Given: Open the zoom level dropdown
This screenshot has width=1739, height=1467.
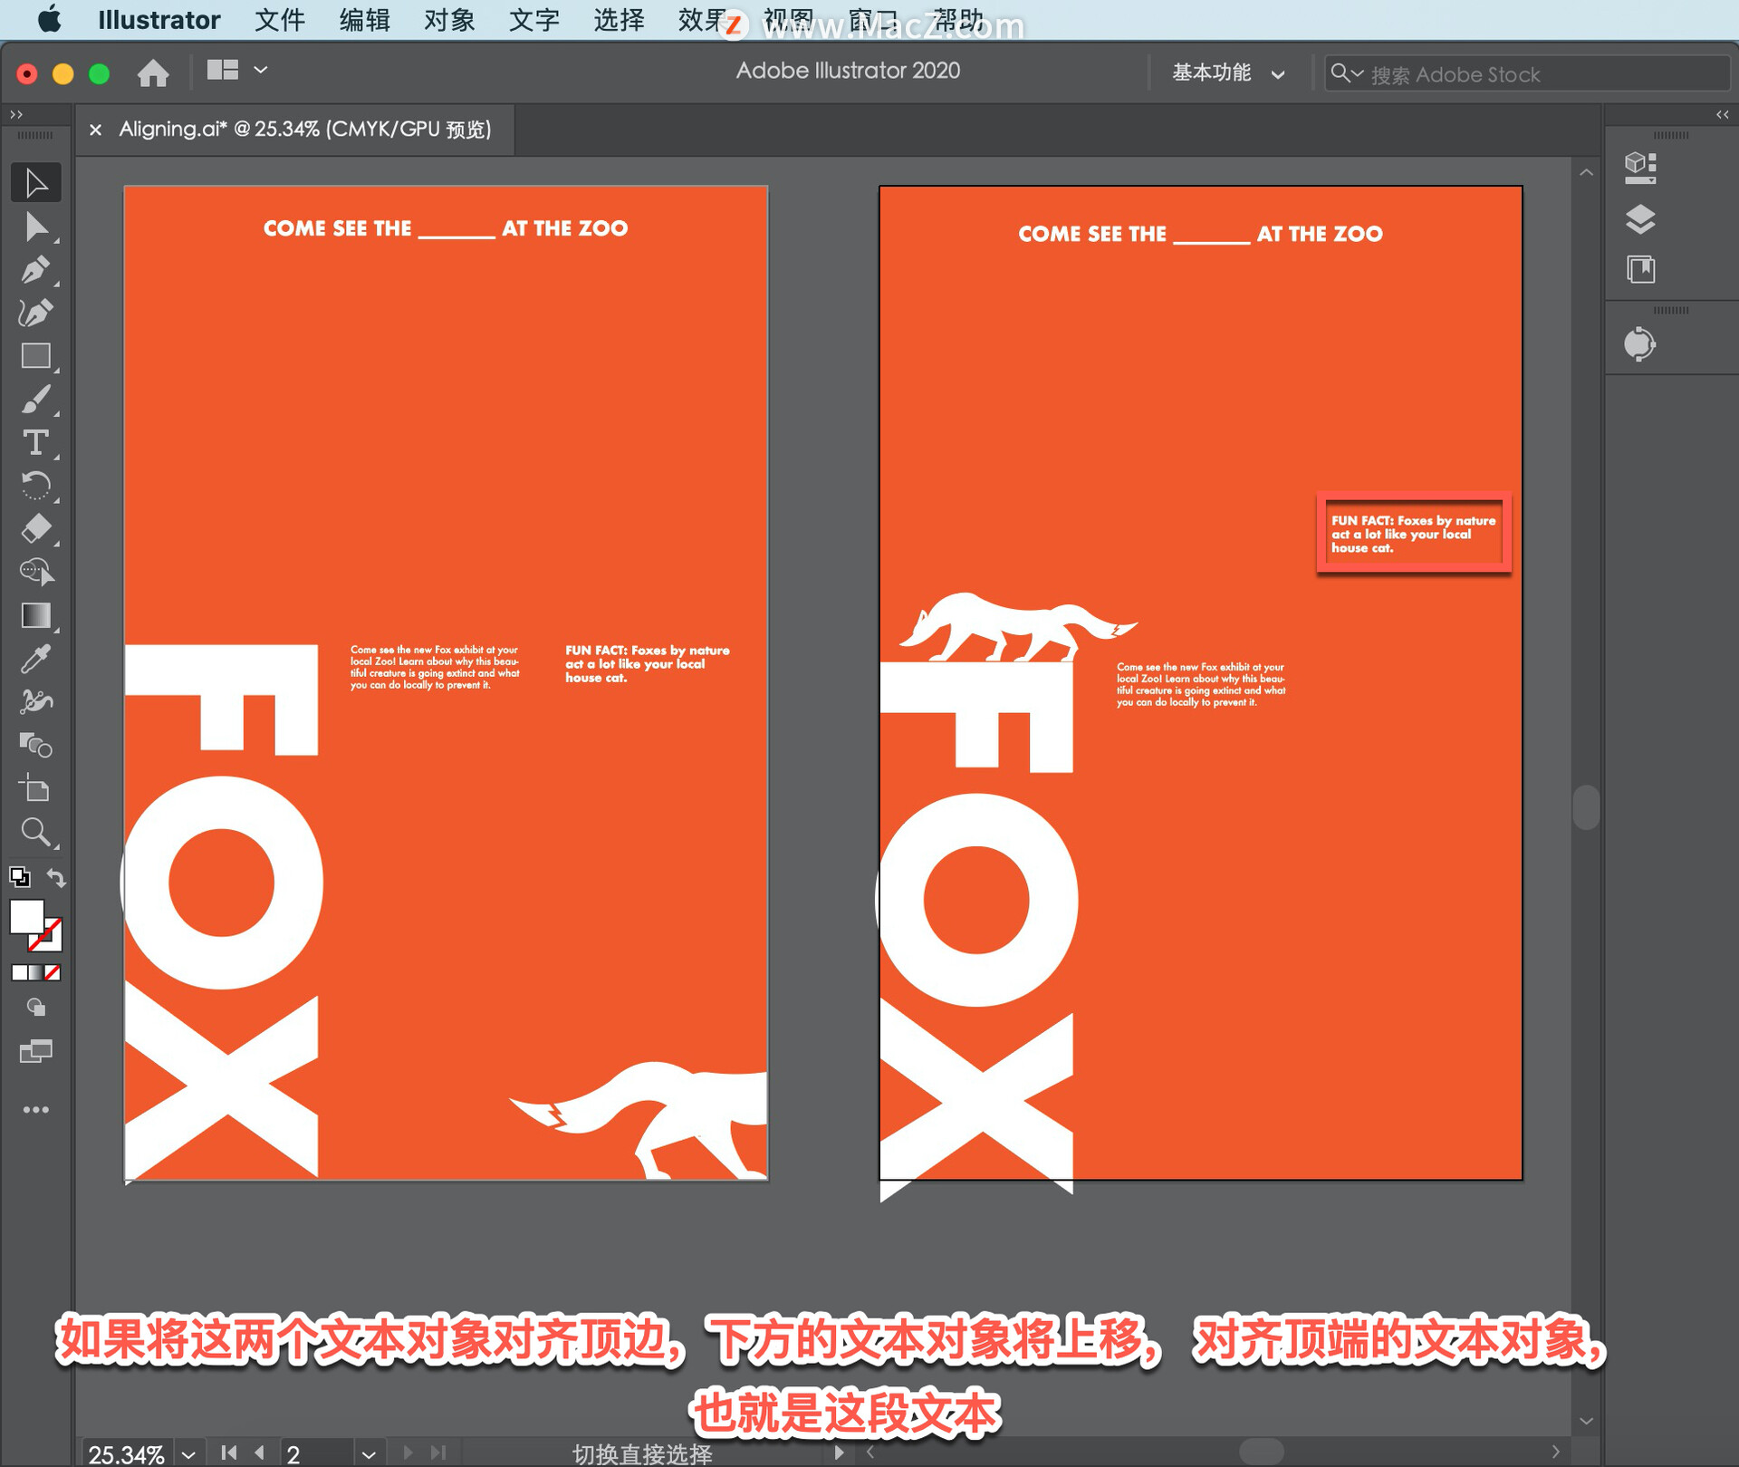Looking at the screenshot, I should [188, 1454].
